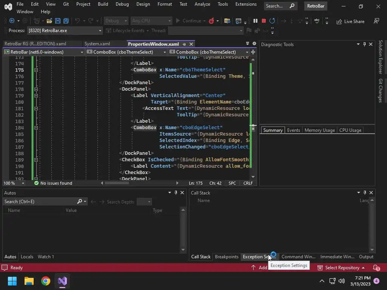The height and width of the screenshot is (290, 387).
Task: Switch to the System.xaml tab
Action: [x=97, y=44]
